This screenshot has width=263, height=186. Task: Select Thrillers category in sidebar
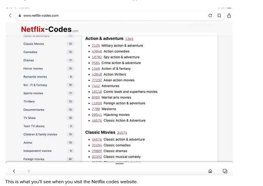click(29, 102)
